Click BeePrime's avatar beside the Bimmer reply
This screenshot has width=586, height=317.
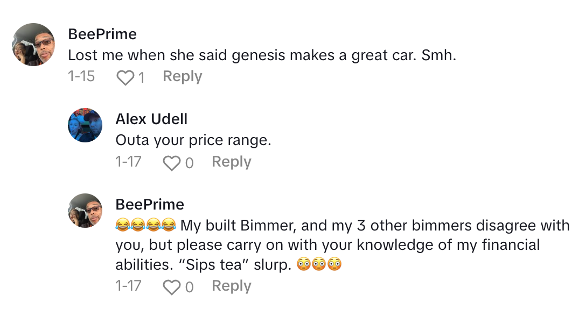85,211
